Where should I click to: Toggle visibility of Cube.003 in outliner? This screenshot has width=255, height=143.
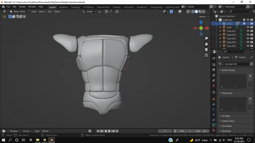248,38
